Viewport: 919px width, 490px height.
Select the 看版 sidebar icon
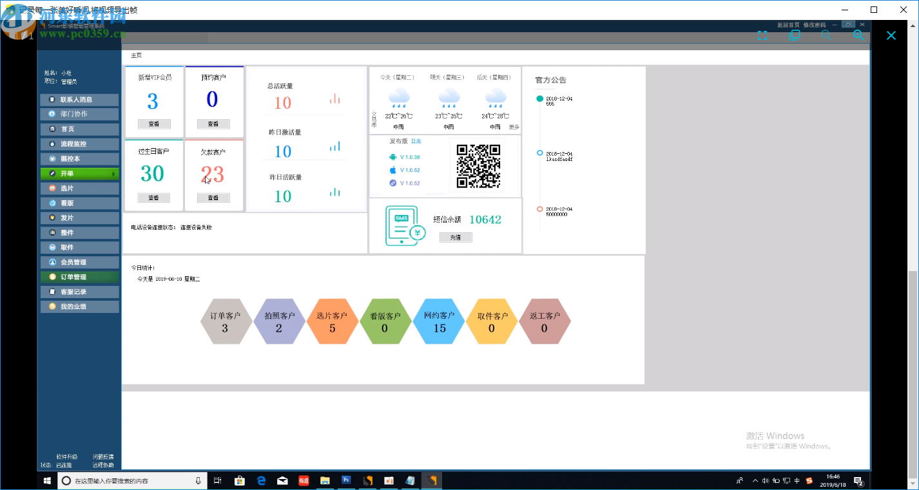pyautogui.click(x=79, y=203)
